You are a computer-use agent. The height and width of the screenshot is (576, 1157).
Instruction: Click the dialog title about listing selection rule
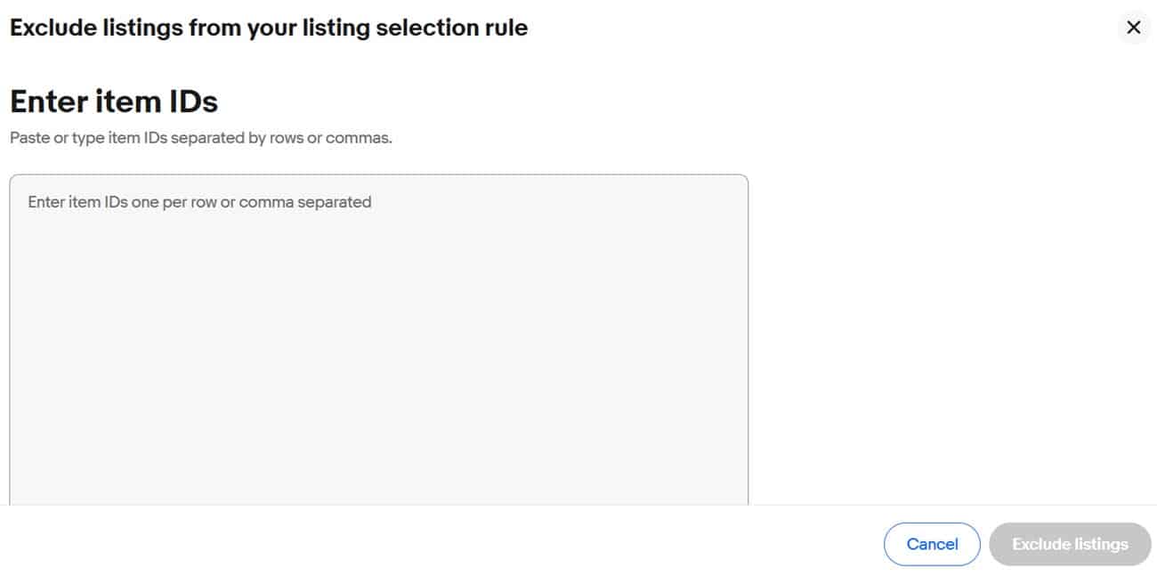tap(268, 28)
